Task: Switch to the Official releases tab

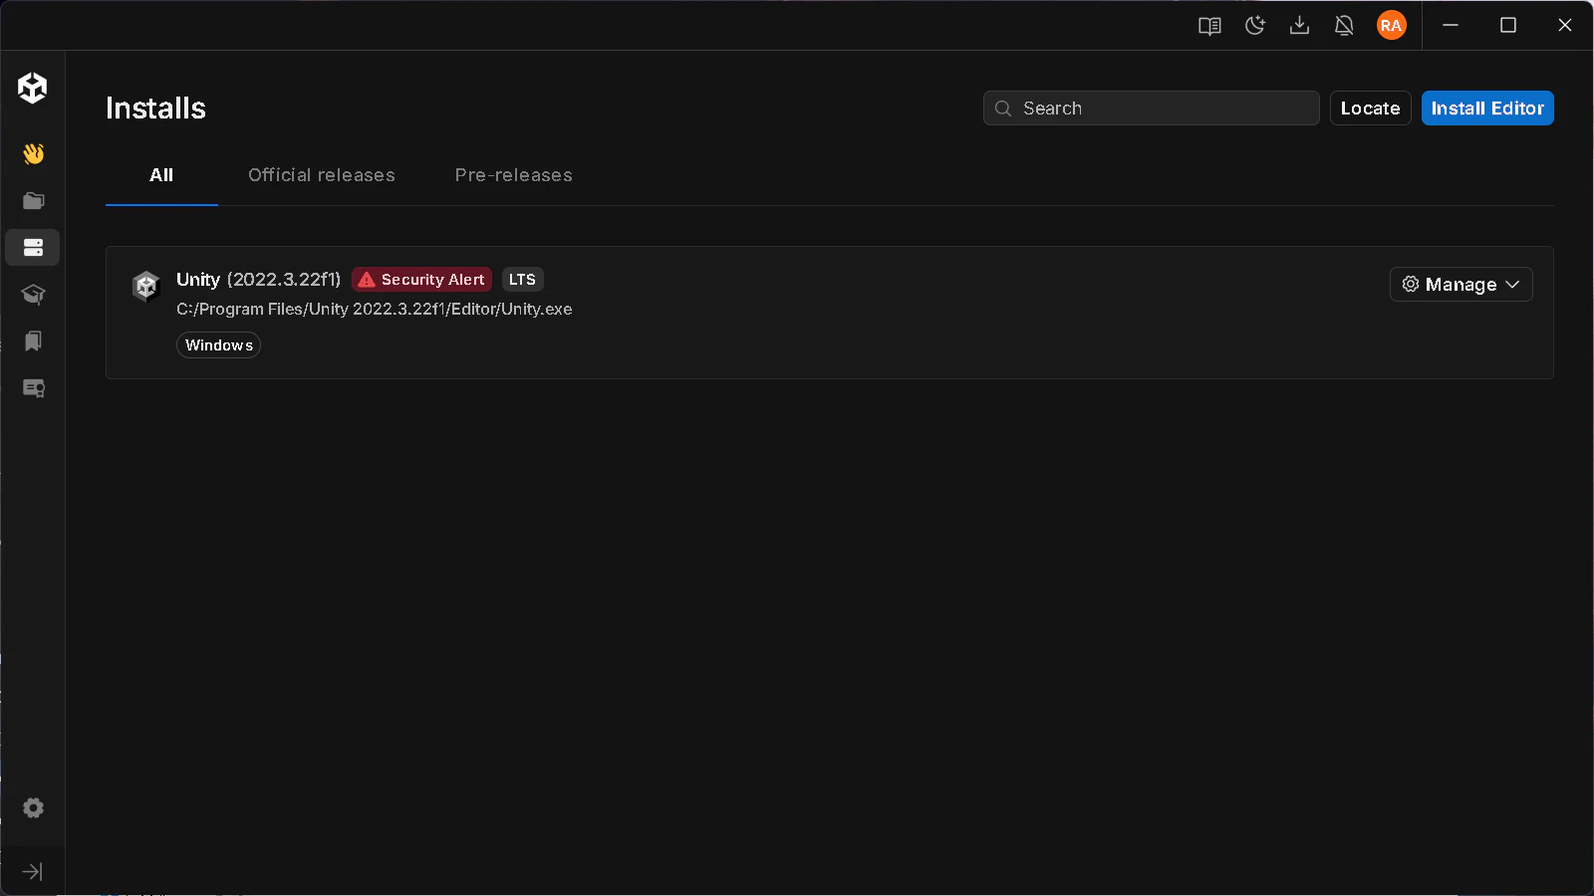Action: (x=322, y=175)
